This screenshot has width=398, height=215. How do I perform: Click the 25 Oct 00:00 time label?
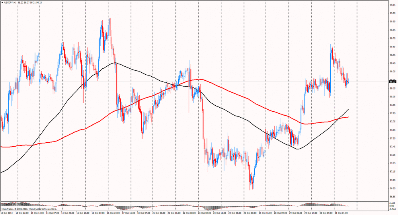pos(250,213)
